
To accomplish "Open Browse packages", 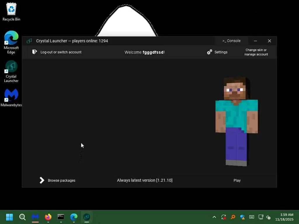I will tap(61, 180).
